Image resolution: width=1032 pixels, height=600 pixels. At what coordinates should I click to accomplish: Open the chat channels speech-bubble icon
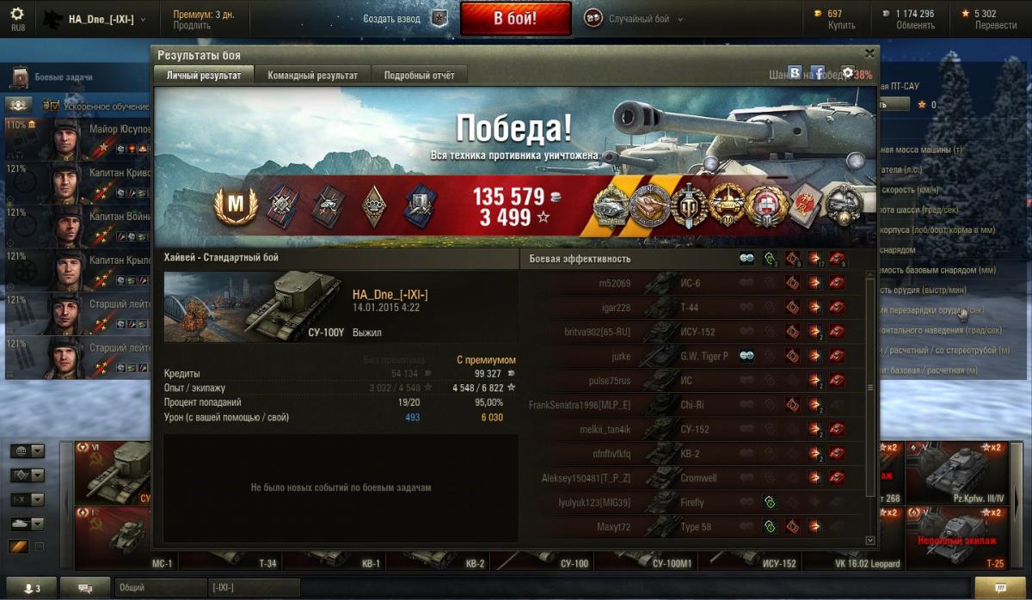tap(86, 588)
